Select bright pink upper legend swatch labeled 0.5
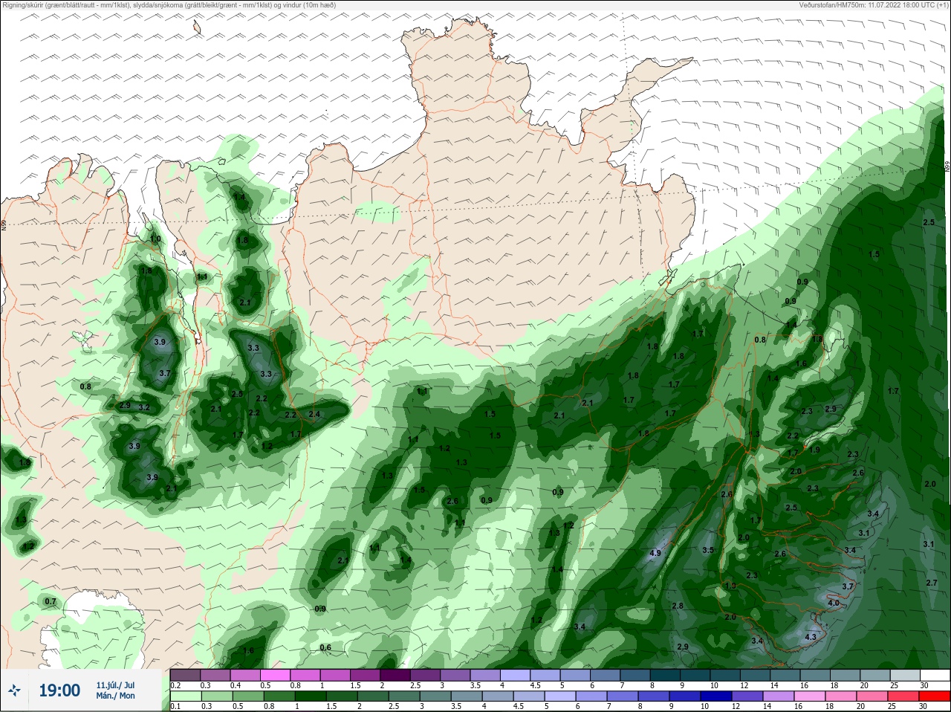The height and width of the screenshot is (712, 951). [x=276, y=675]
